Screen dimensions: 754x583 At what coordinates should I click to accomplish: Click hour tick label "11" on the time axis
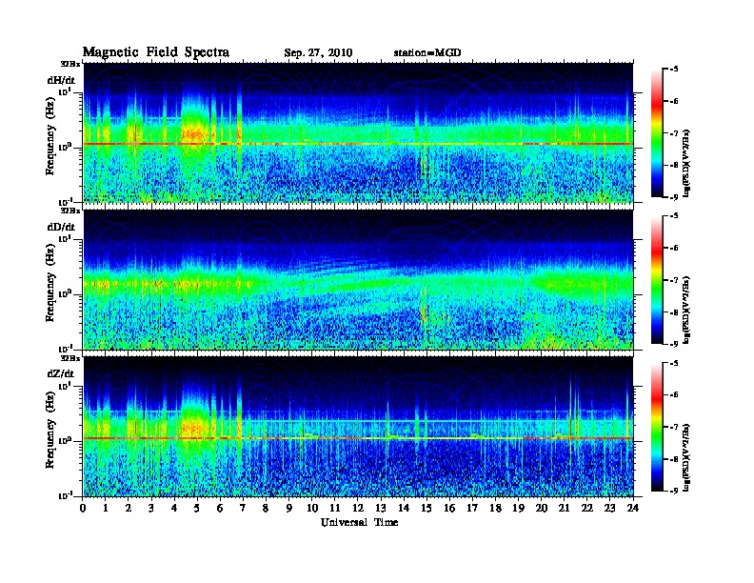335,509
